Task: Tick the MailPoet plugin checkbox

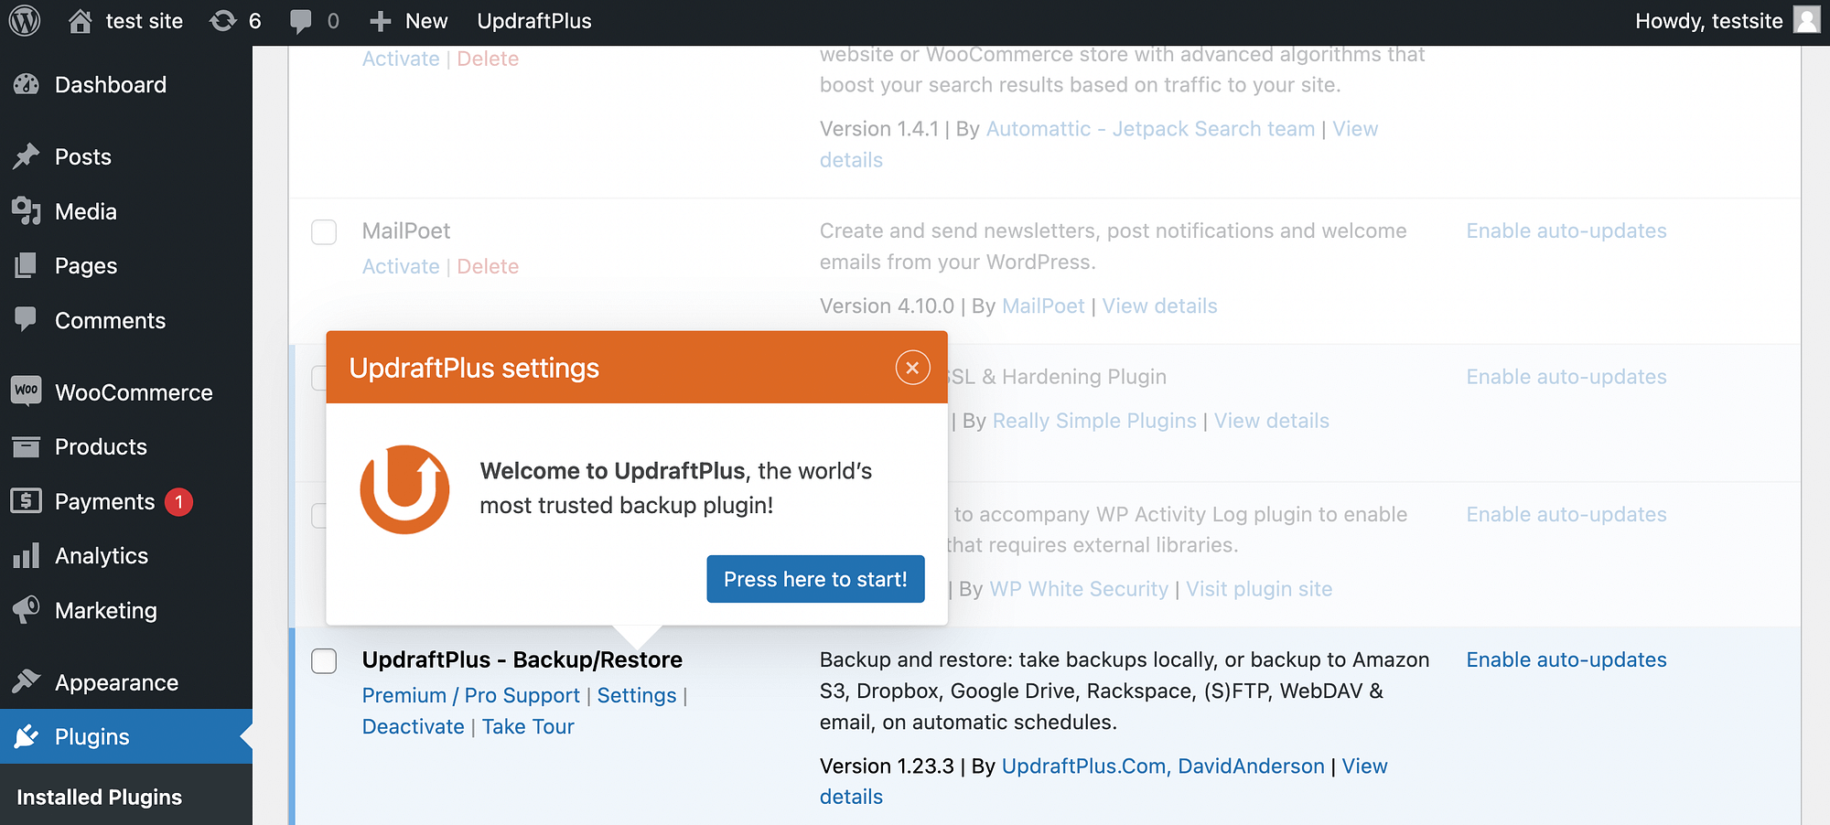Action: pos(323,232)
